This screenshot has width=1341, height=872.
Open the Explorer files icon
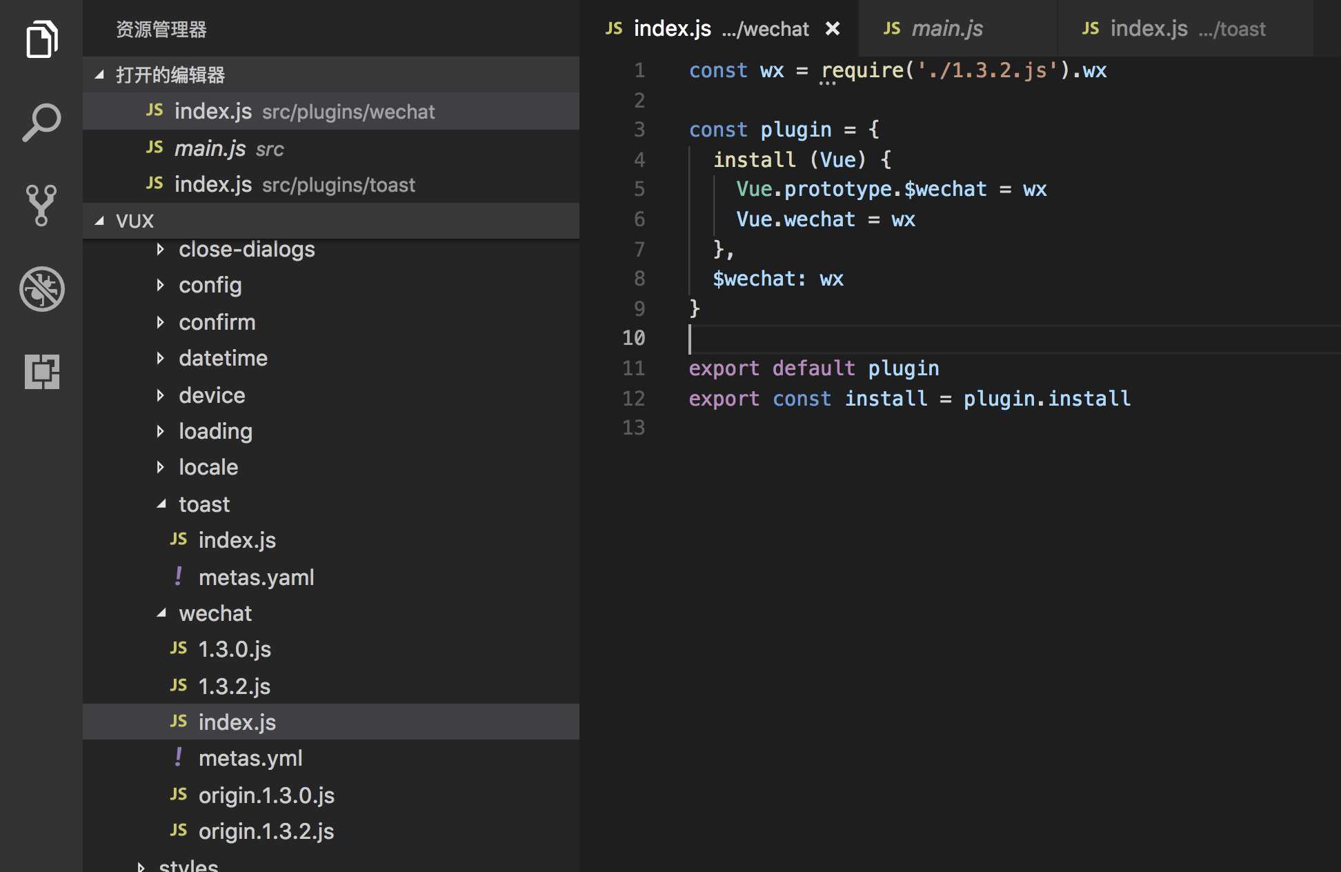click(41, 39)
